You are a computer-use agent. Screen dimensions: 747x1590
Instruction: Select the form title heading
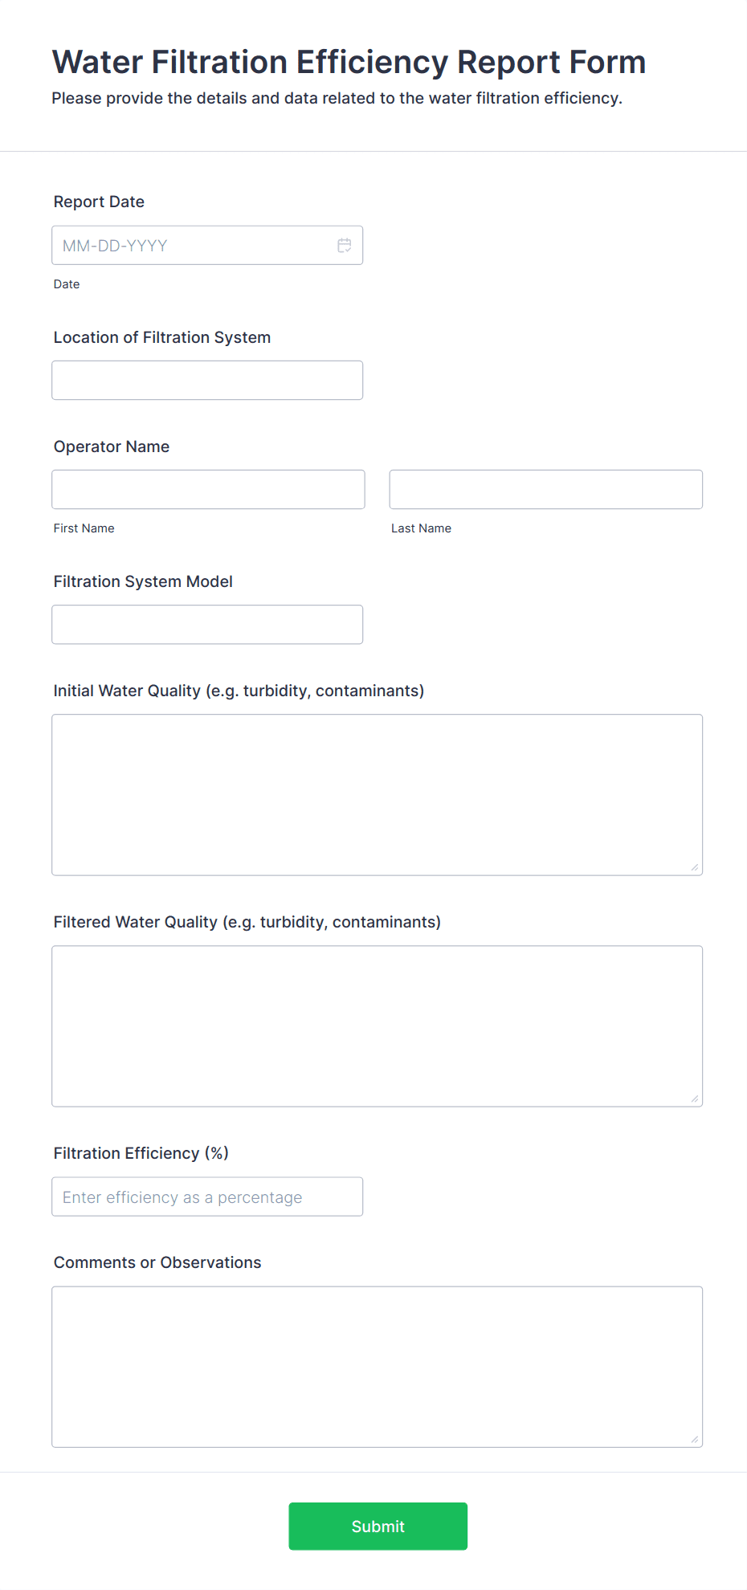coord(349,62)
